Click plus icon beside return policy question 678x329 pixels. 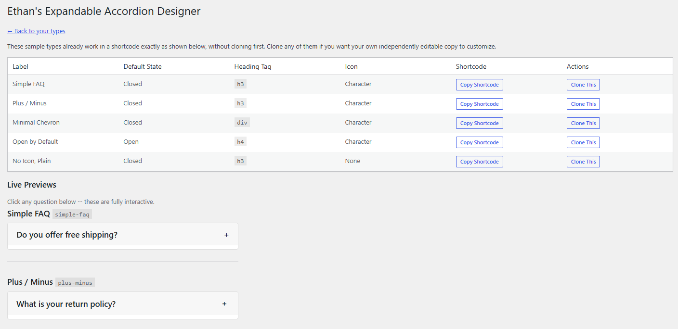pos(224,304)
